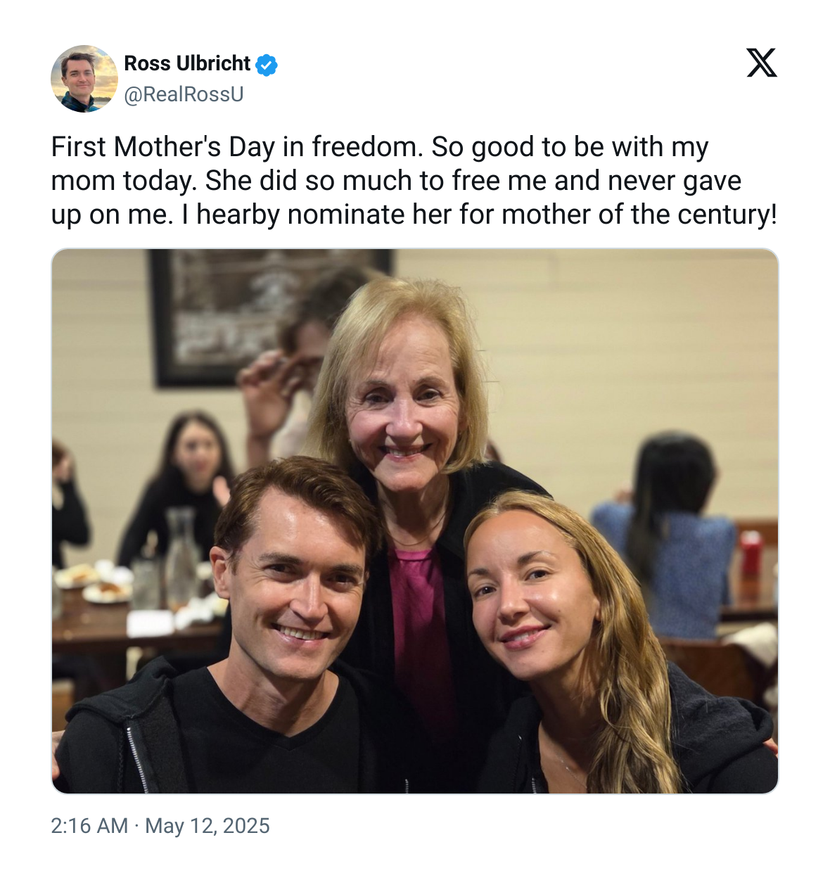
Task: Click "mother of the century!" in the tweet
Action: click(639, 215)
